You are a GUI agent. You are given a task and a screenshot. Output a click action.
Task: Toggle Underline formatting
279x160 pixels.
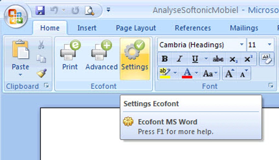click(x=195, y=59)
